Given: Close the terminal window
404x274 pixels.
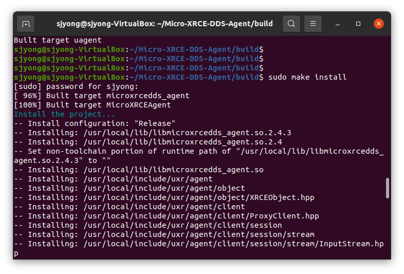Looking at the screenshot, I should (379, 24).
